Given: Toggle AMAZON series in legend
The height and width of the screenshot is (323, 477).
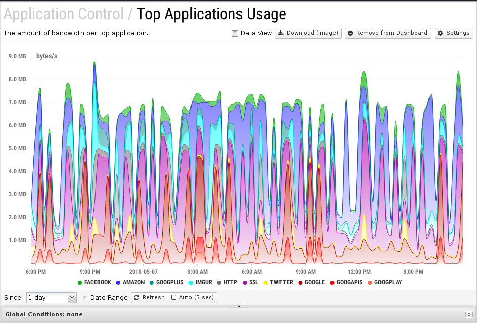Looking at the screenshot, I should (130, 282).
